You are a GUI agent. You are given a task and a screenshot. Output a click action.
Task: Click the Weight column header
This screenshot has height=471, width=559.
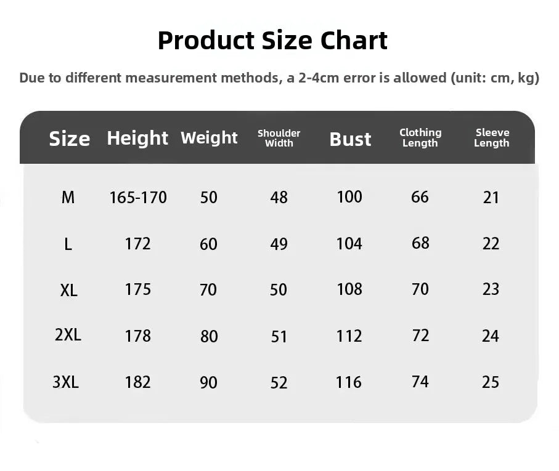coord(209,137)
